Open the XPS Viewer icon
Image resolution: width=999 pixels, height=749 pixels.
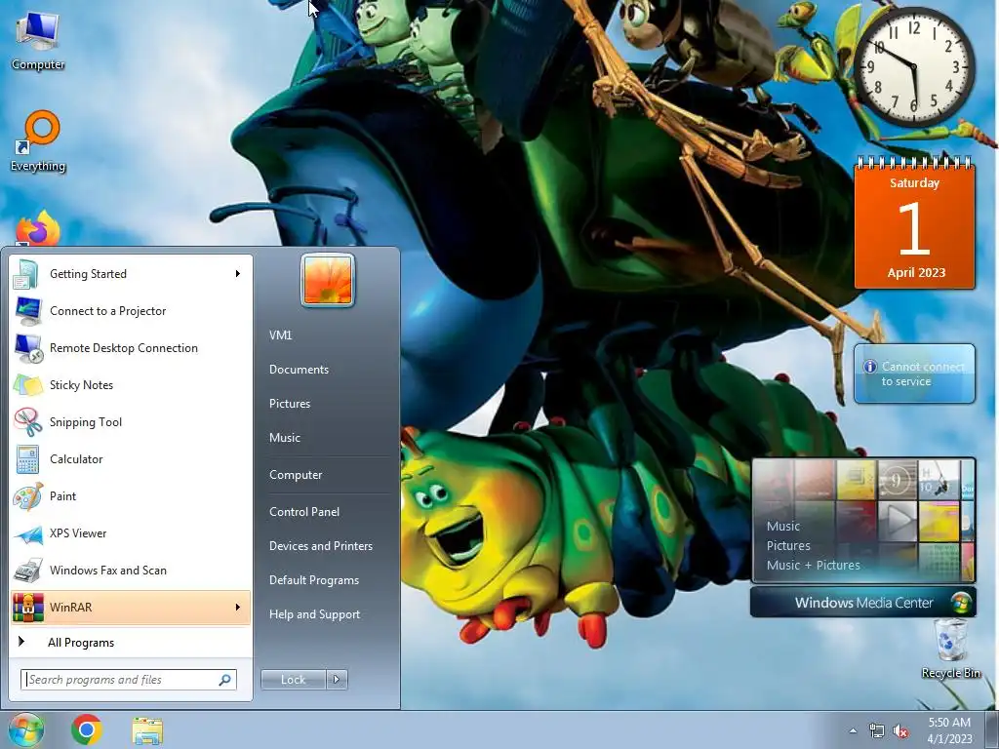pos(27,533)
